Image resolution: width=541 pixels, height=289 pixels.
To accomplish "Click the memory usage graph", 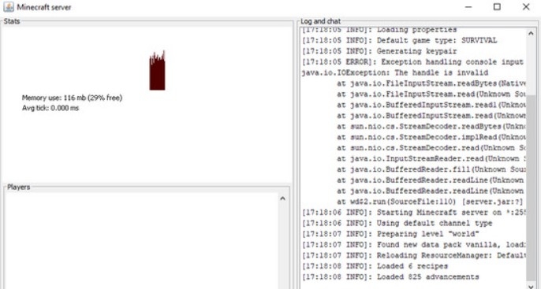I will tap(158, 70).
